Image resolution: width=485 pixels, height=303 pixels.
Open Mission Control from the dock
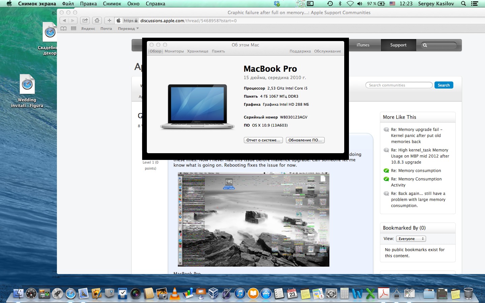tap(44, 294)
